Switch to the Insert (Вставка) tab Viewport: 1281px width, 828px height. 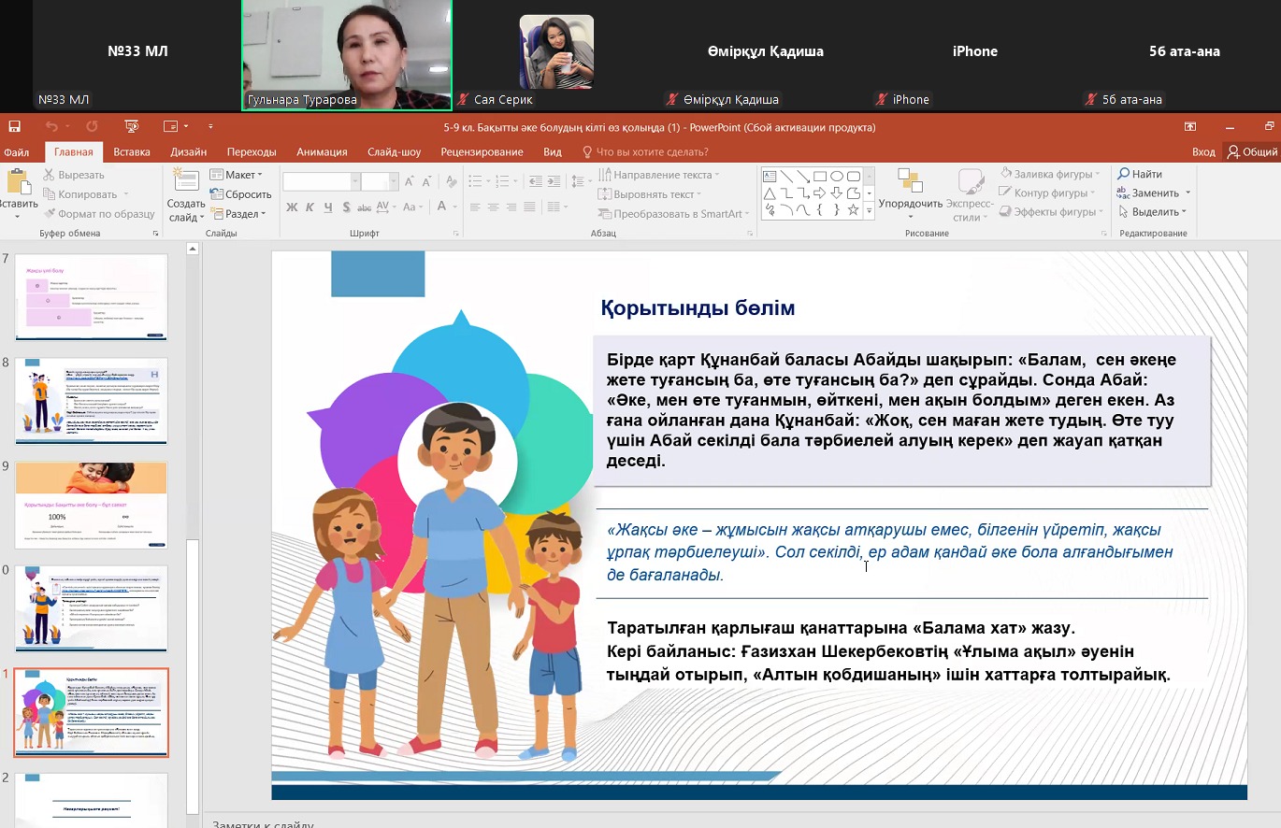pyautogui.click(x=132, y=152)
